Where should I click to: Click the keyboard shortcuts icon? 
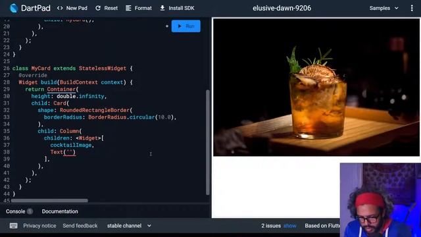[x=13, y=226]
